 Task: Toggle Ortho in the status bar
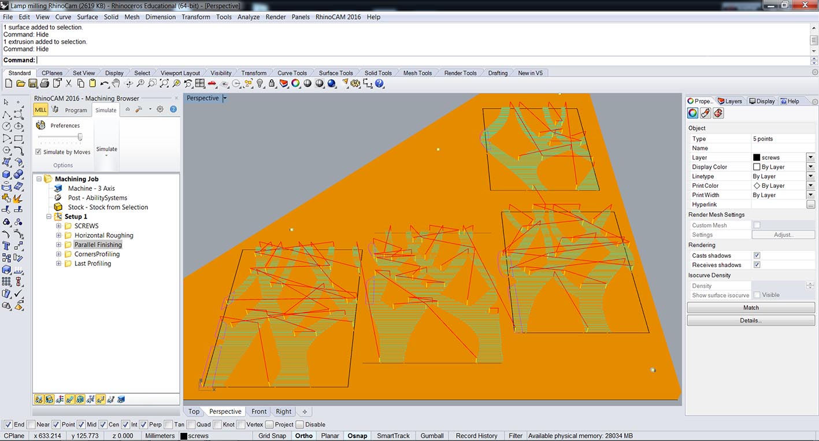(303, 436)
